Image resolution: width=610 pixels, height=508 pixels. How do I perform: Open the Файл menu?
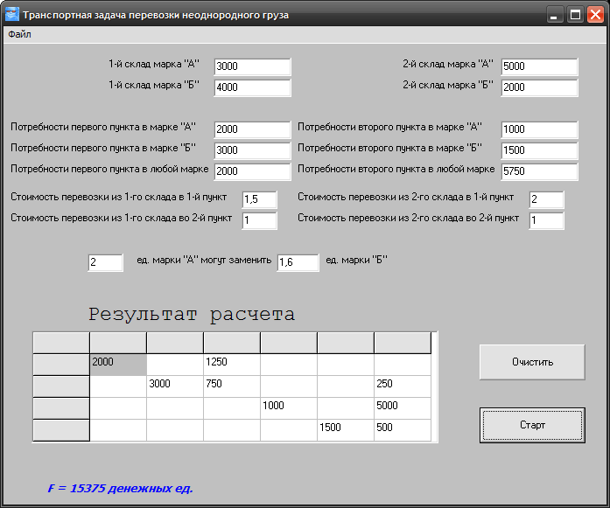click(x=19, y=34)
